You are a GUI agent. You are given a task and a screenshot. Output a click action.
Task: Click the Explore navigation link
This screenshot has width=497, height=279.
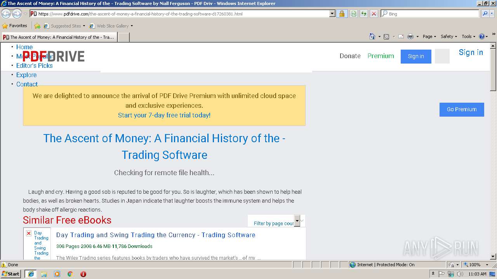[26, 75]
